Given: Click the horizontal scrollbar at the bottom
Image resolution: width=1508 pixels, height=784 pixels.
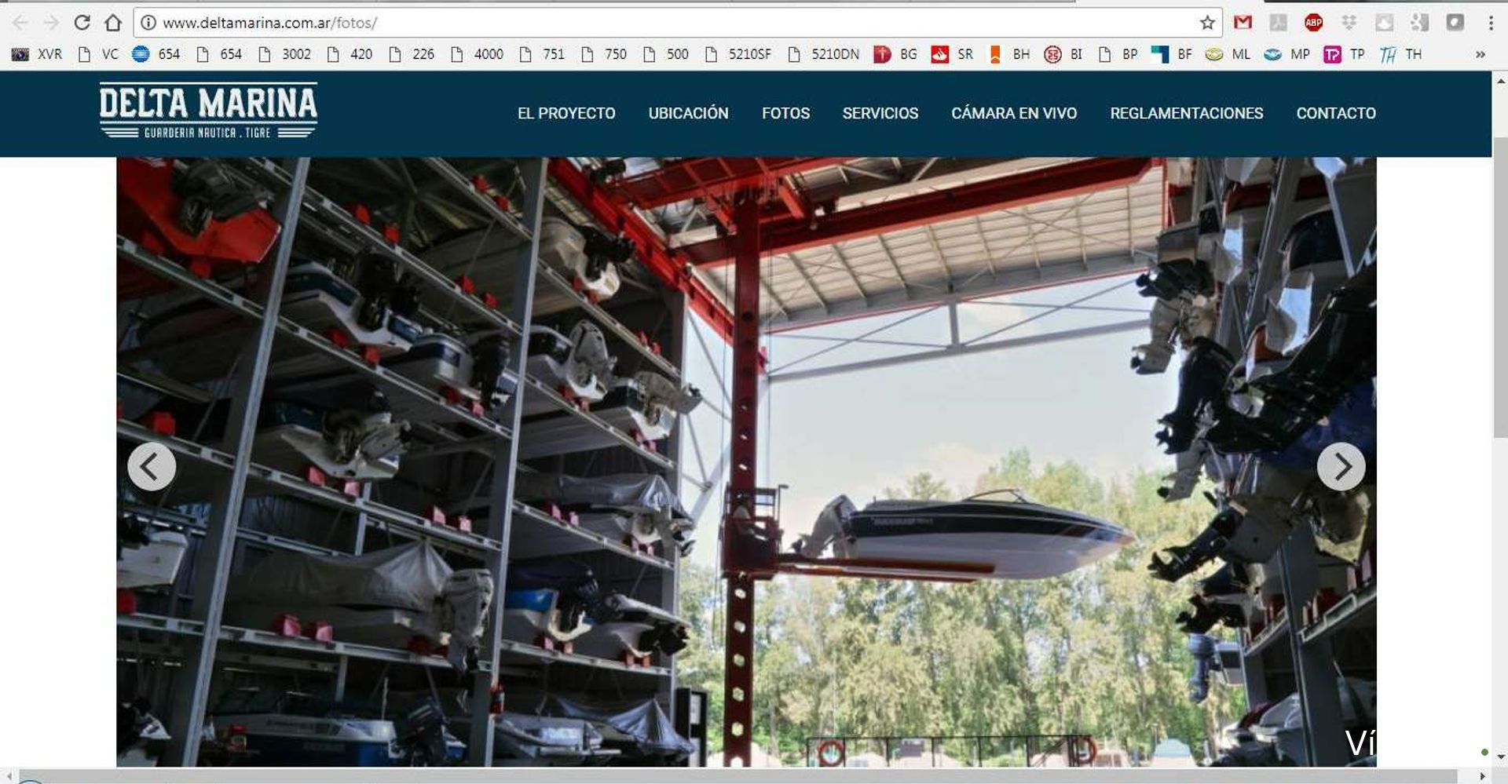Looking at the screenshot, I should 738,776.
